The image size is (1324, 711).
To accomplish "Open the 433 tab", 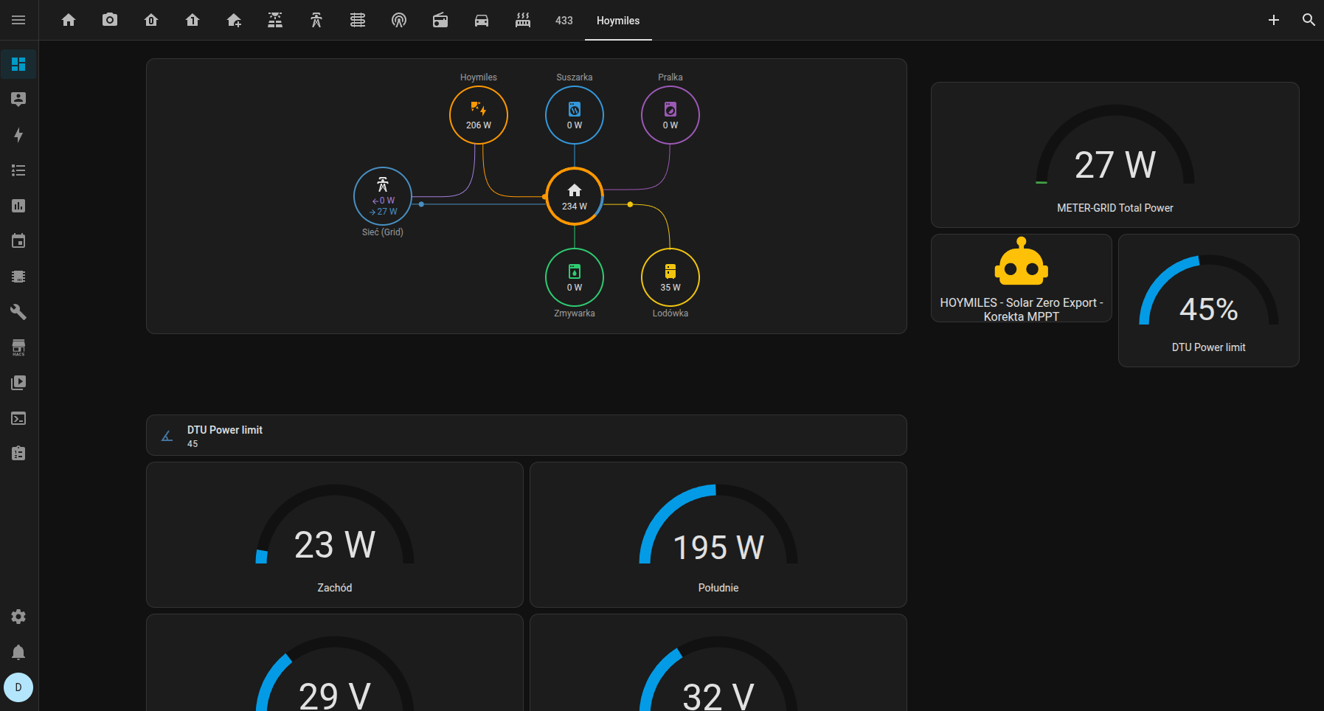I will coord(564,21).
